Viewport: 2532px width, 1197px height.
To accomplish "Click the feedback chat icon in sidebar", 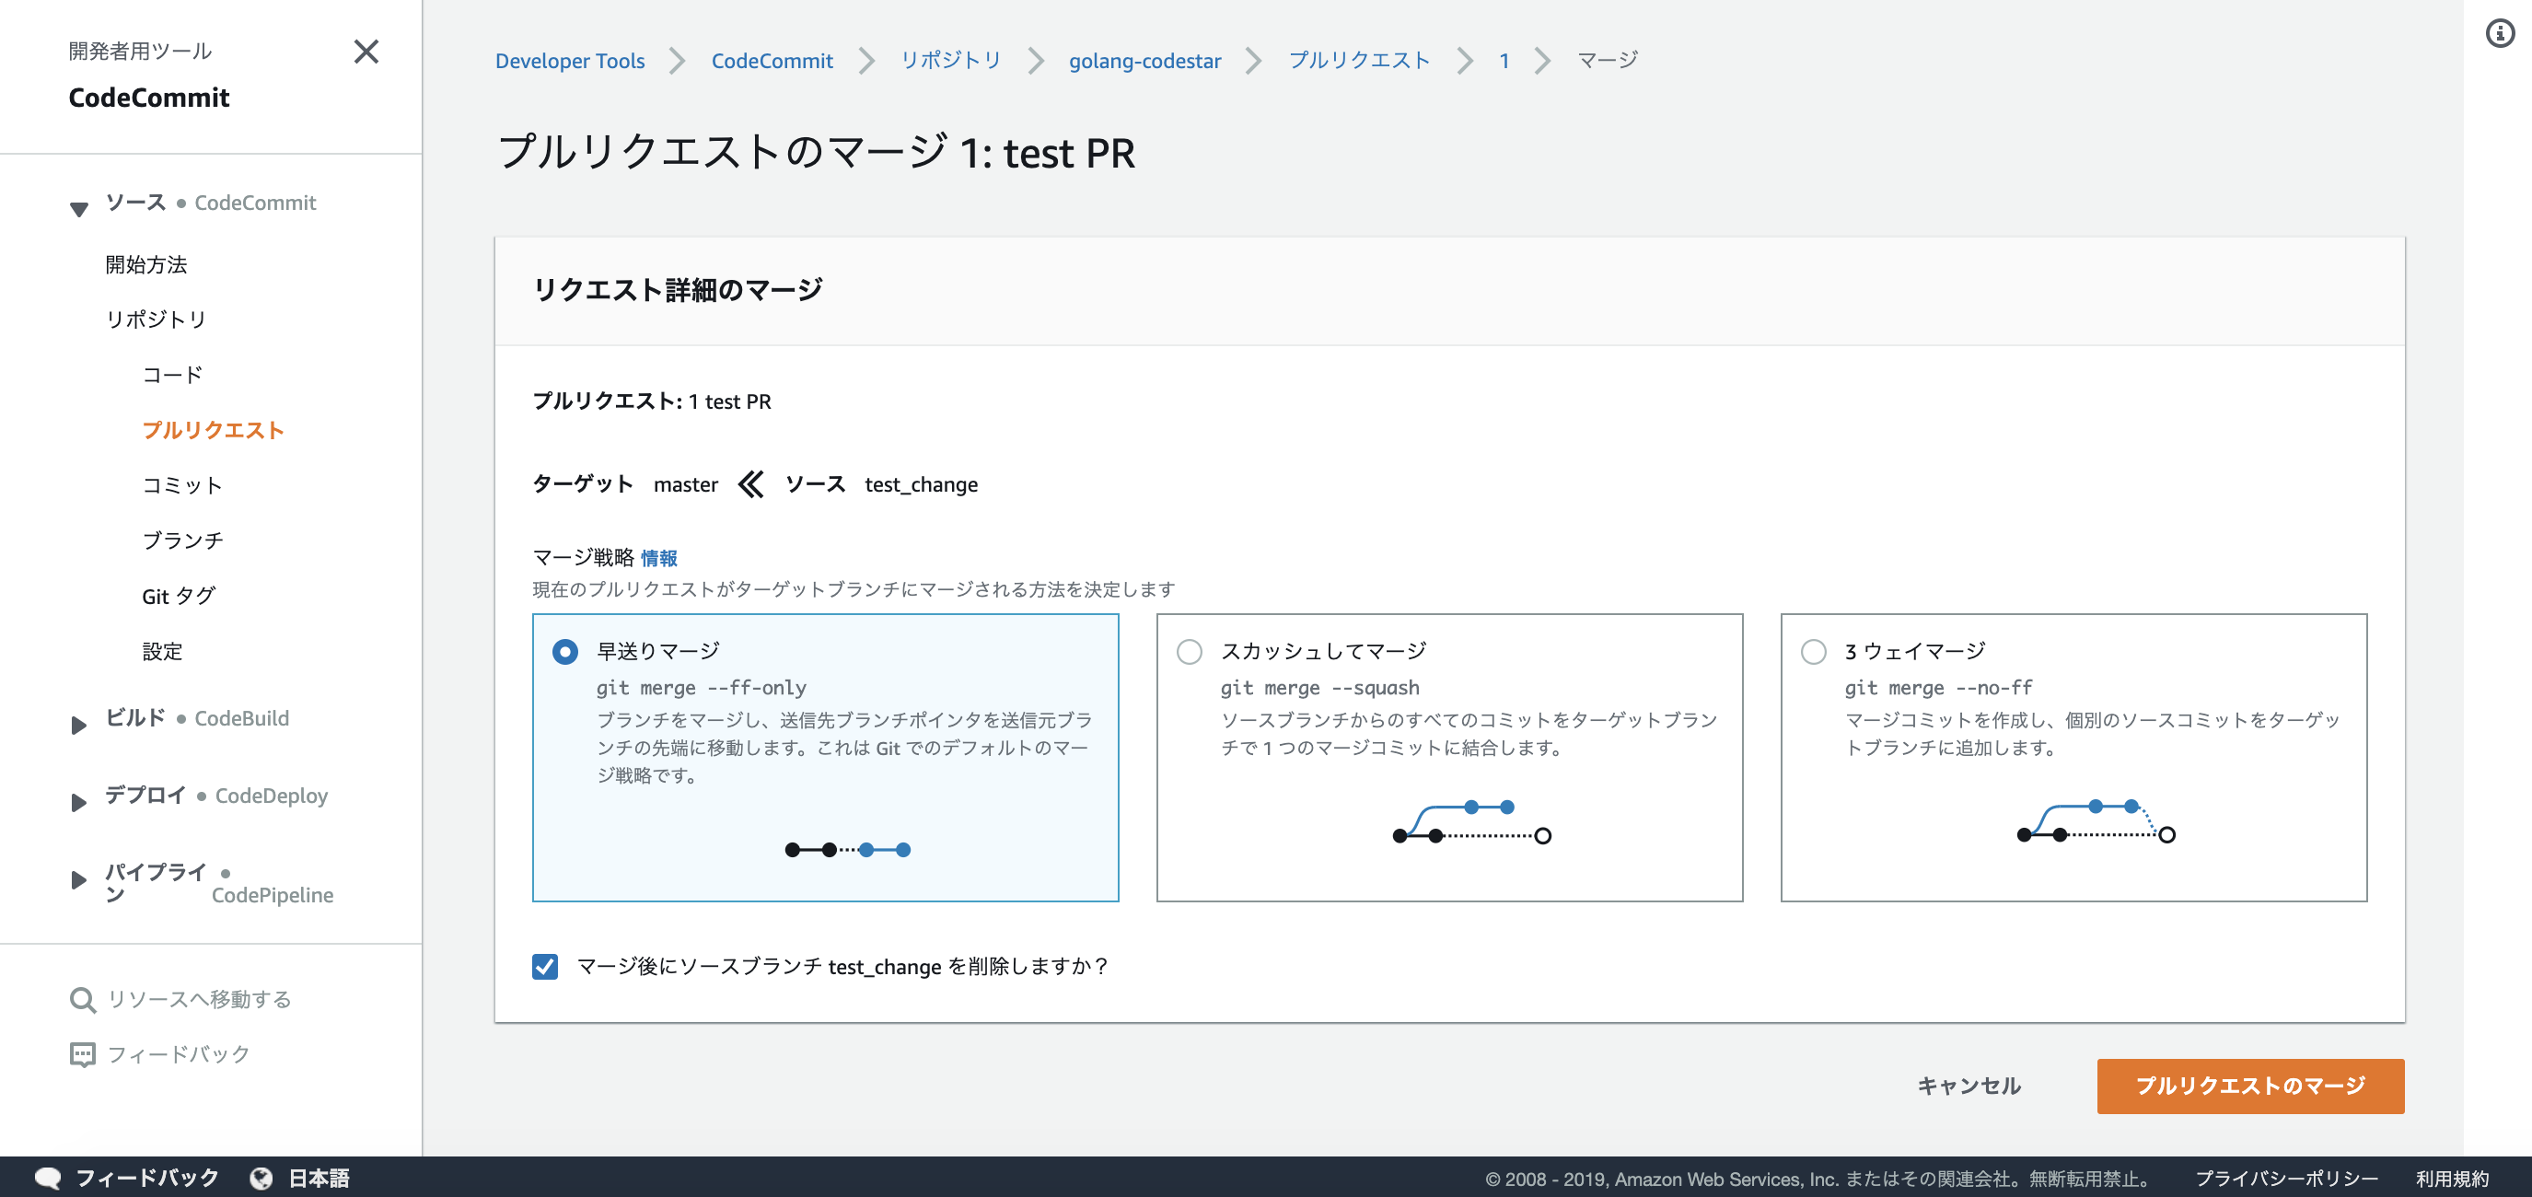I will click(x=83, y=1054).
